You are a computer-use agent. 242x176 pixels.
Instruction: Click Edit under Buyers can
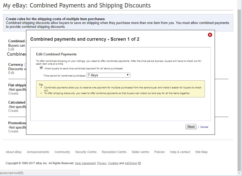pyautogui.click(x=11, y=49)
